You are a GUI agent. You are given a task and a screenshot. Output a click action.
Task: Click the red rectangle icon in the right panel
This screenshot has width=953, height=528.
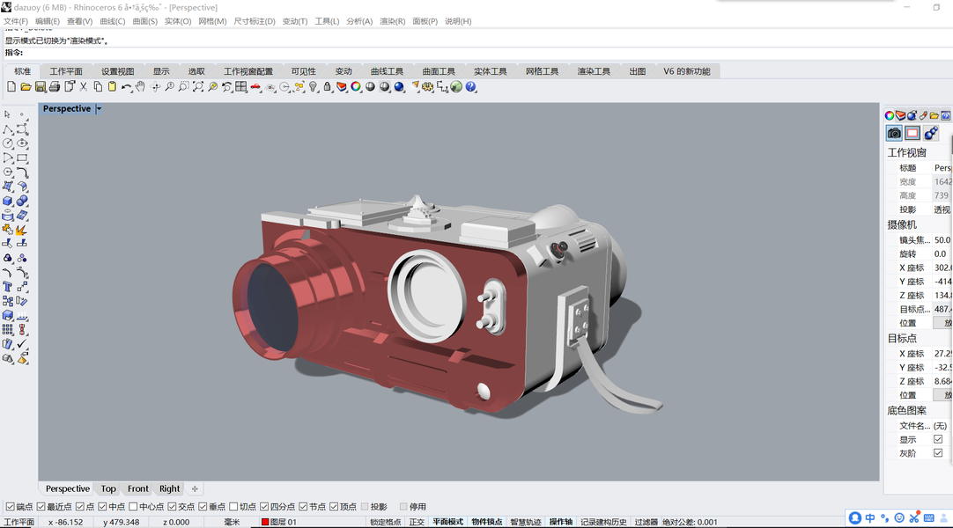click(912, 133)
